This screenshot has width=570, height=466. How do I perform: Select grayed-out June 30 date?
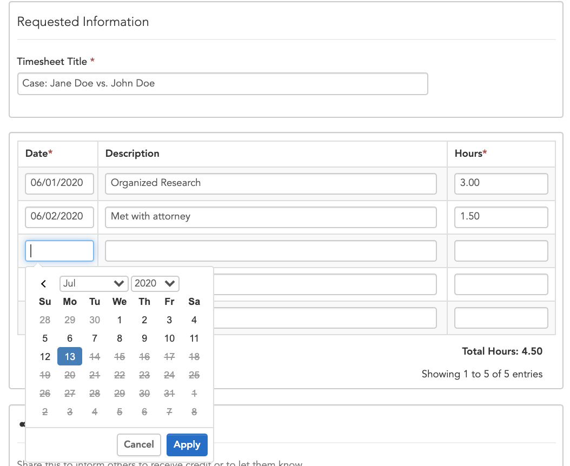(x=95, y=320)
